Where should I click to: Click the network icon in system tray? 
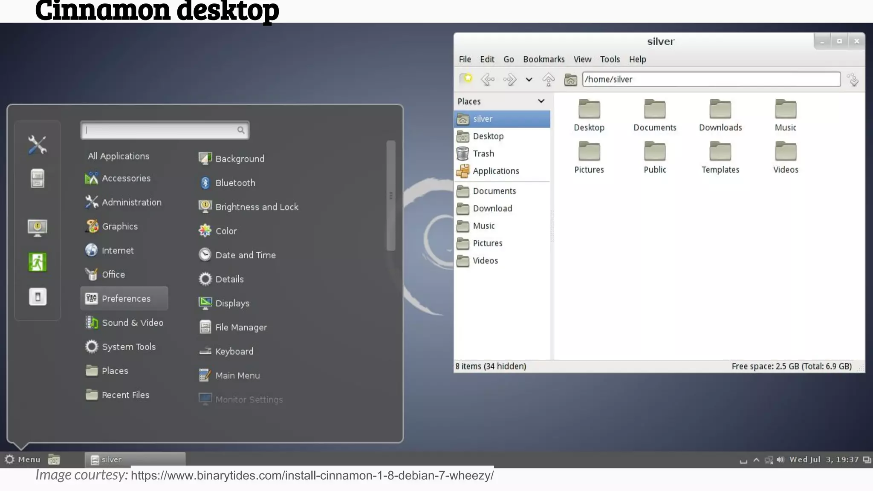769,460
